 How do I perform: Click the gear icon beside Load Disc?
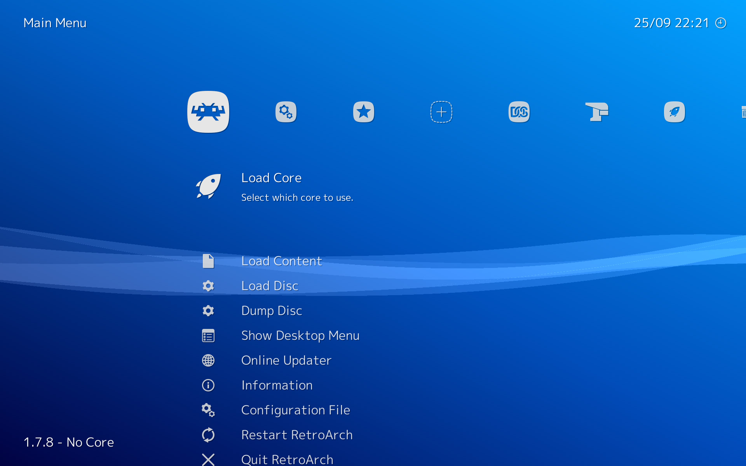tap(208, 286)
